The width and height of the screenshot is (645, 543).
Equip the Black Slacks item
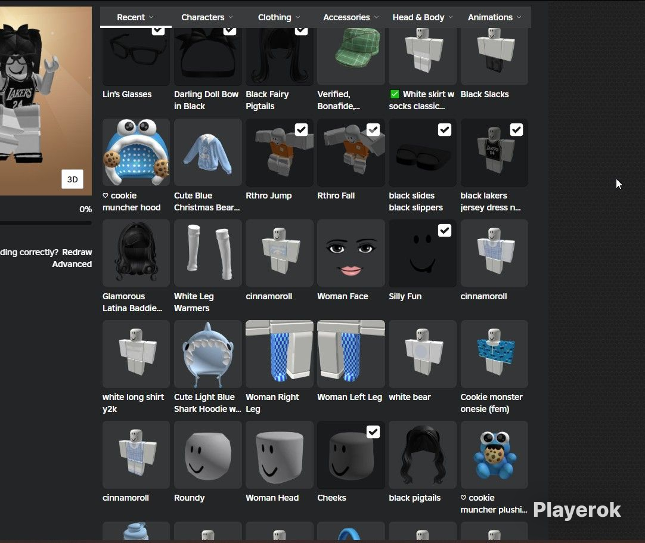494,57
